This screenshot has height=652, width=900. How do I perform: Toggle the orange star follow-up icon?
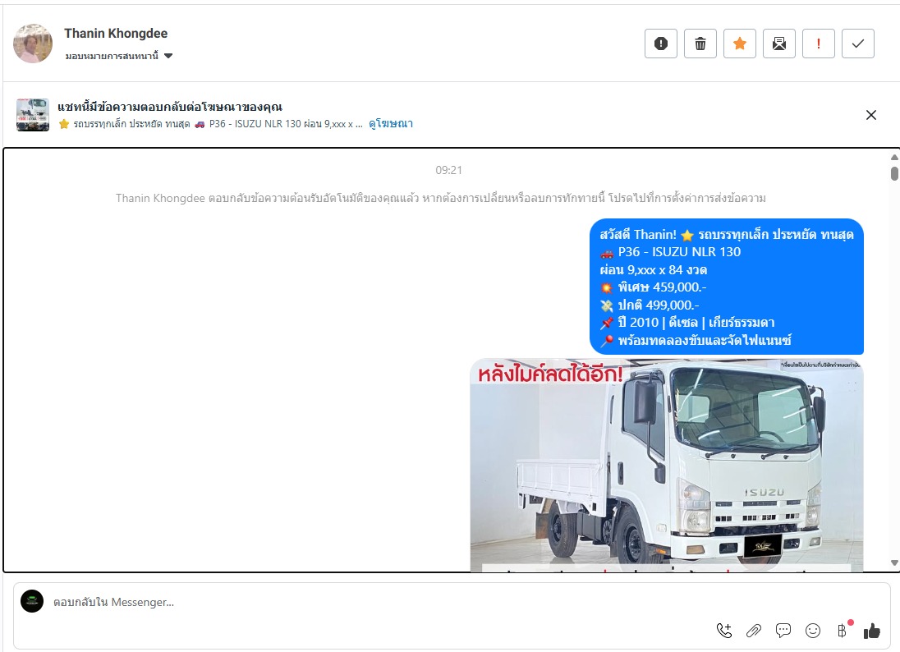740,44
